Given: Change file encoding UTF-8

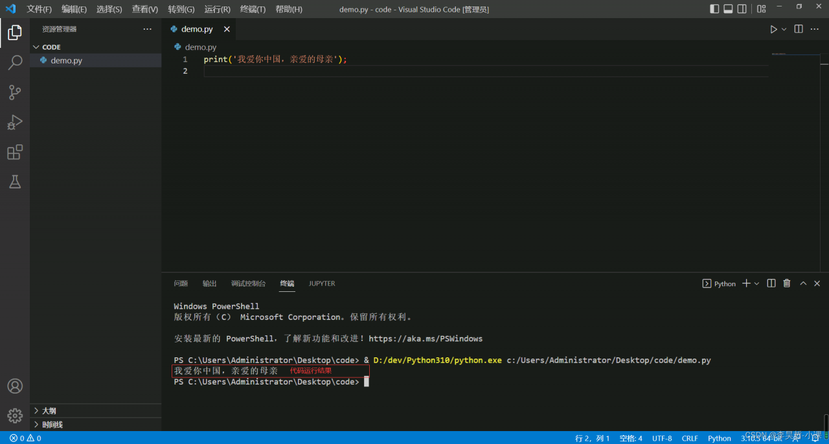Looking at the screenshot, I should (662, 438).
